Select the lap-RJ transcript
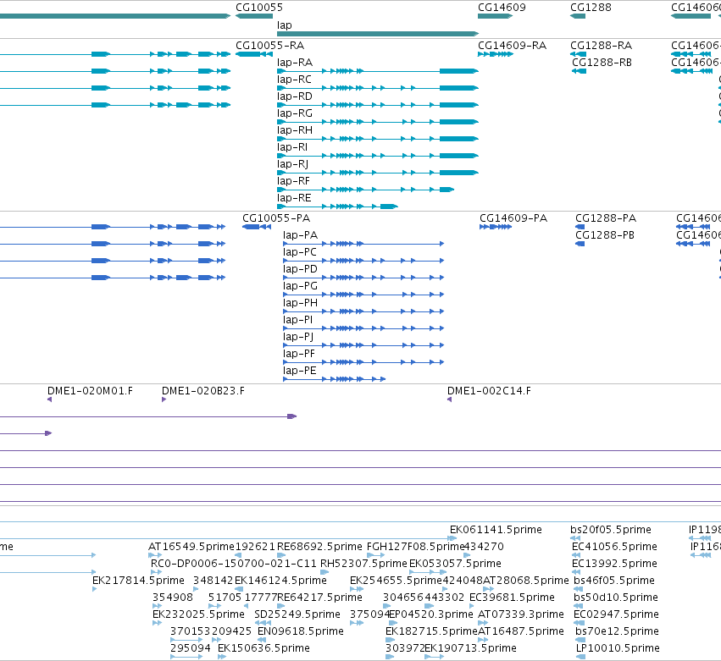Image resolution: width=721 pixels, height=661 pixels. [x=378, y=173]
